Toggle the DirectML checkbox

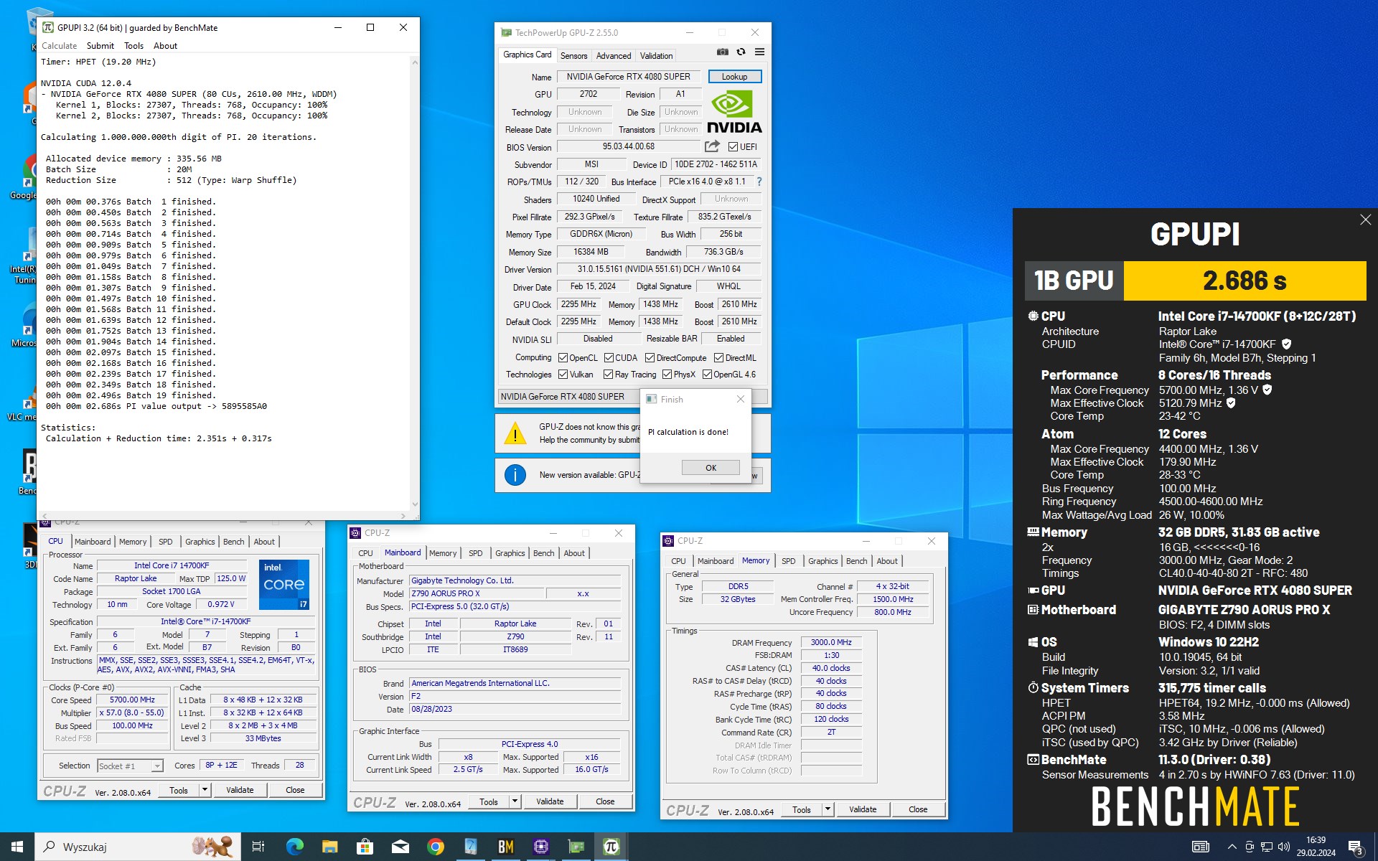[718, 358]
